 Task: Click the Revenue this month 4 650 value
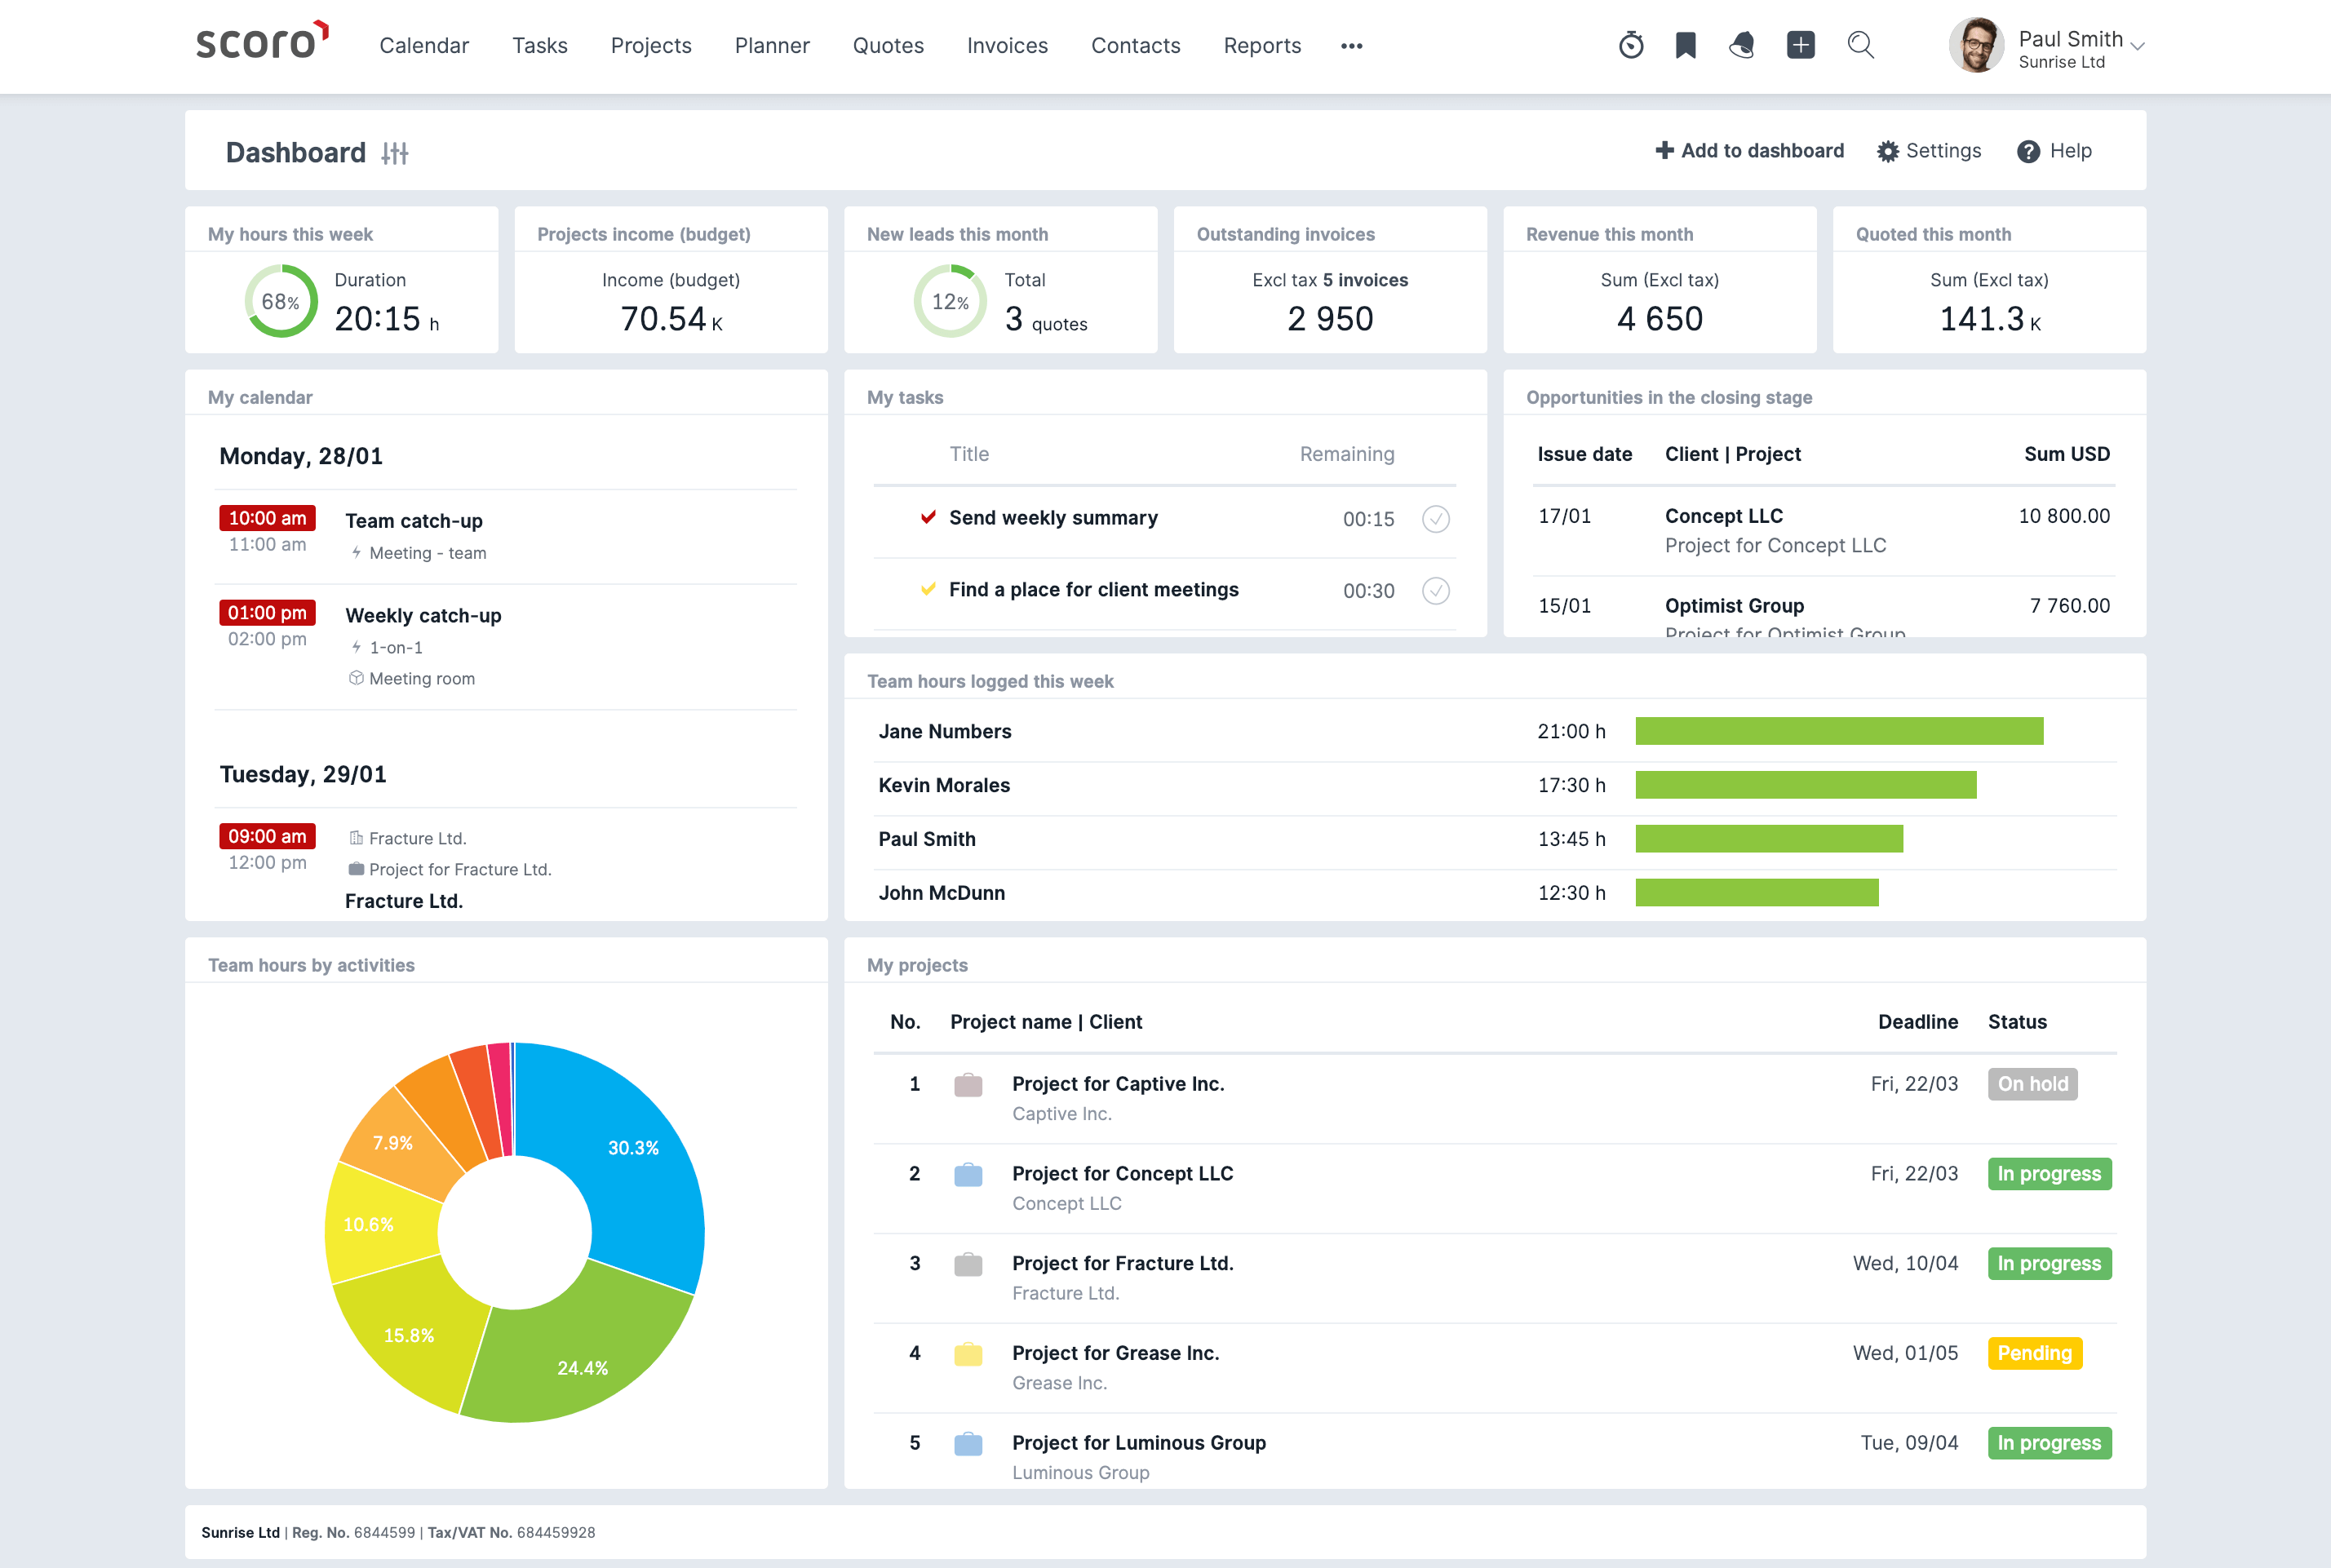click(1659, 319)
